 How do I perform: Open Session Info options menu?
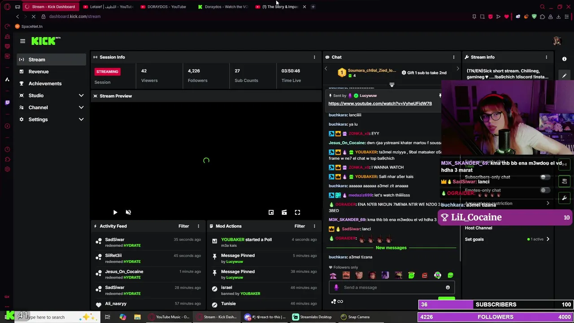(x=314, y=57)
